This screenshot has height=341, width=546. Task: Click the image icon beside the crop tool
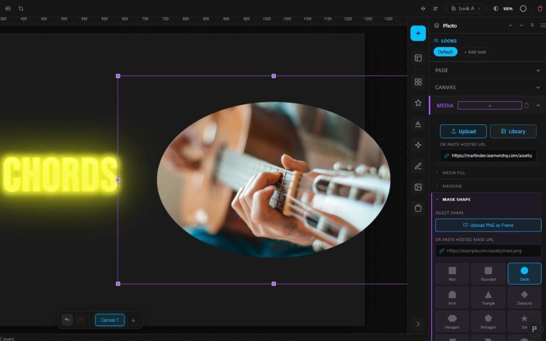[x=8, y=8]
